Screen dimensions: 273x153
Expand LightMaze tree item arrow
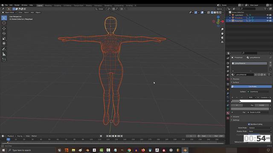tap(230, 15)
